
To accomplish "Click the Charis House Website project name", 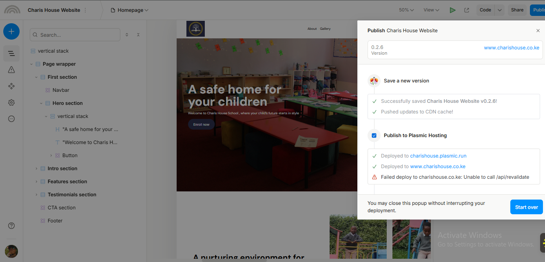I will click(54, 10).
